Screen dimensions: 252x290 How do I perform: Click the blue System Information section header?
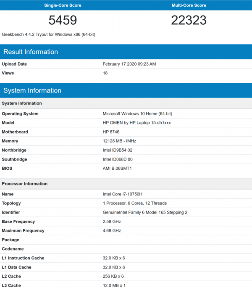(126, 90)
